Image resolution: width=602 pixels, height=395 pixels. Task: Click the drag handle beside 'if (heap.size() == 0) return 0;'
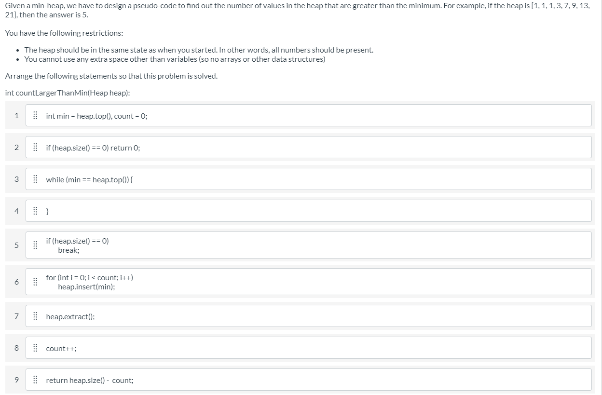click(x=35, y=147)
